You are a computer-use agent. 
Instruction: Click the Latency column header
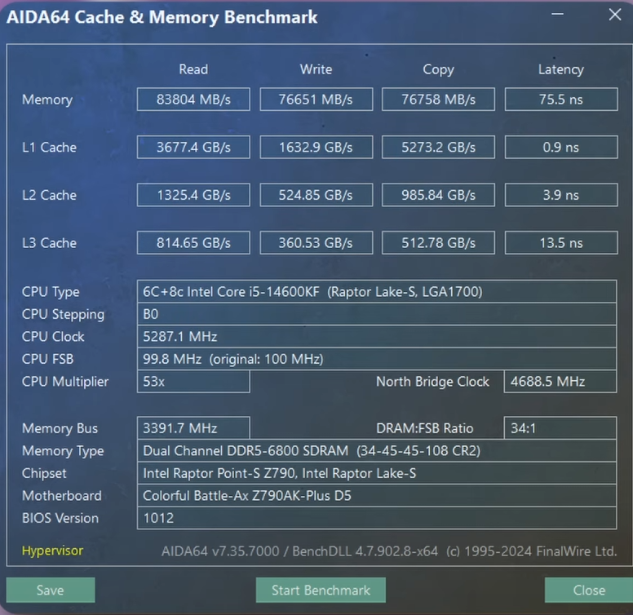click(561, 69)
